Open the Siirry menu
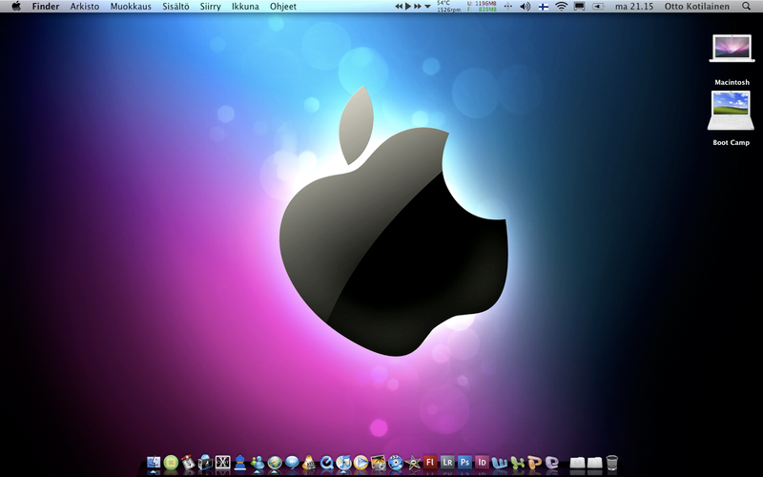Screen dimensions: 763x477 point(210,7)
